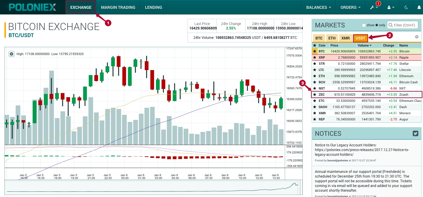Select the Dash market row
This screenshot has height=197, width=423.
367,107
